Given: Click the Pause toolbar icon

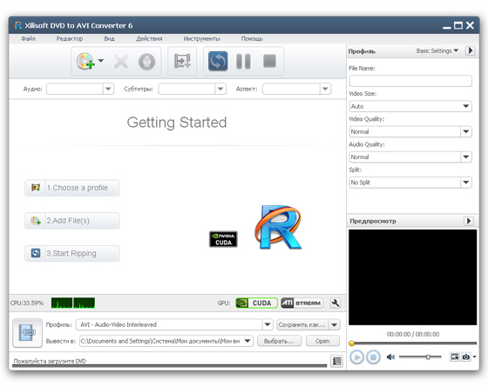Looking at the screenshot, I should coord(243,61).
